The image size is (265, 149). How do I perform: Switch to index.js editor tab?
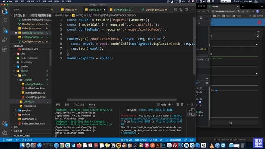(69, 10)
